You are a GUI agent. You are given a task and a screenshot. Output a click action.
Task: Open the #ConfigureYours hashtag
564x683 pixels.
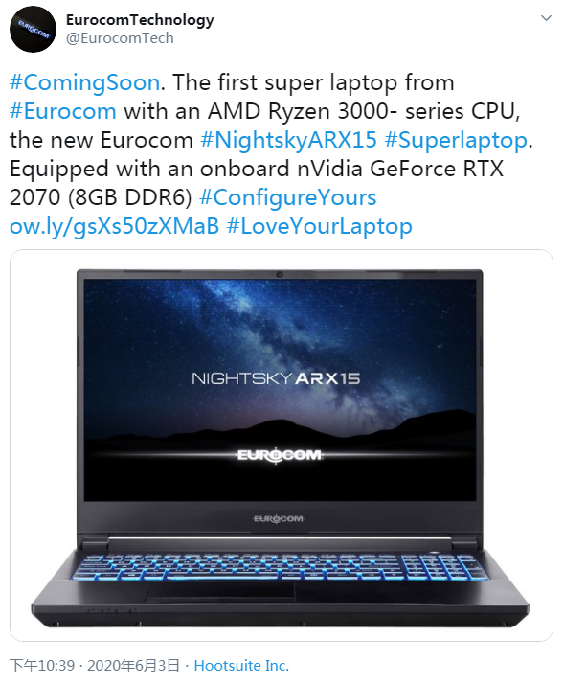point(288,197)
